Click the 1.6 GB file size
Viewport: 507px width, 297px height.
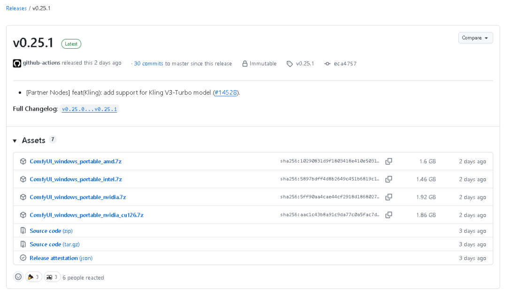pyautogui.click(x=428, y=161)
